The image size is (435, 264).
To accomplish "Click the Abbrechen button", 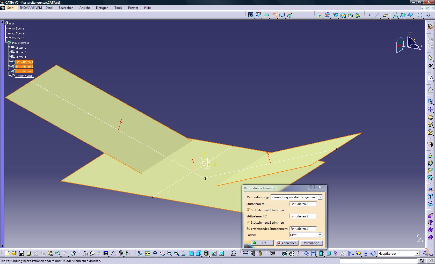I will (287, 243).
